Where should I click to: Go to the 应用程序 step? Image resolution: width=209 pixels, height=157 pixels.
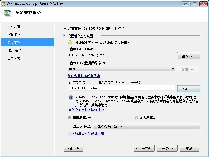coord(13,59)
